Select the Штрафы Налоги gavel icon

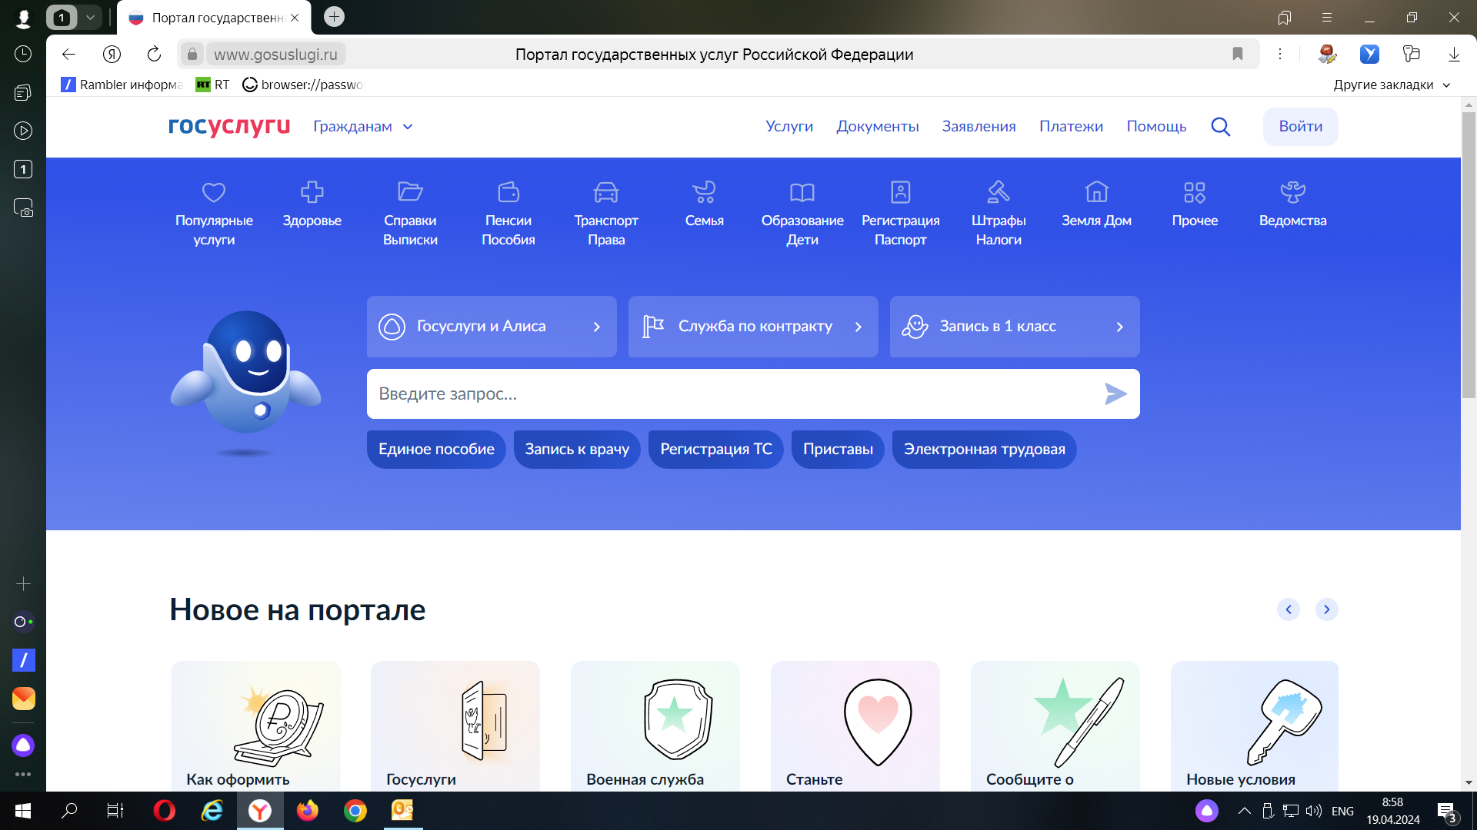[999, 192]
